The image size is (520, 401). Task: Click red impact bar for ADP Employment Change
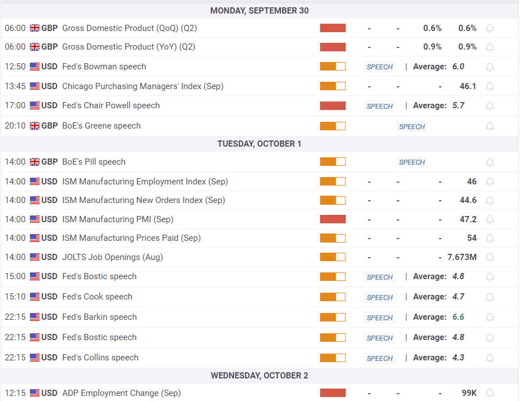tap(332, 393)
